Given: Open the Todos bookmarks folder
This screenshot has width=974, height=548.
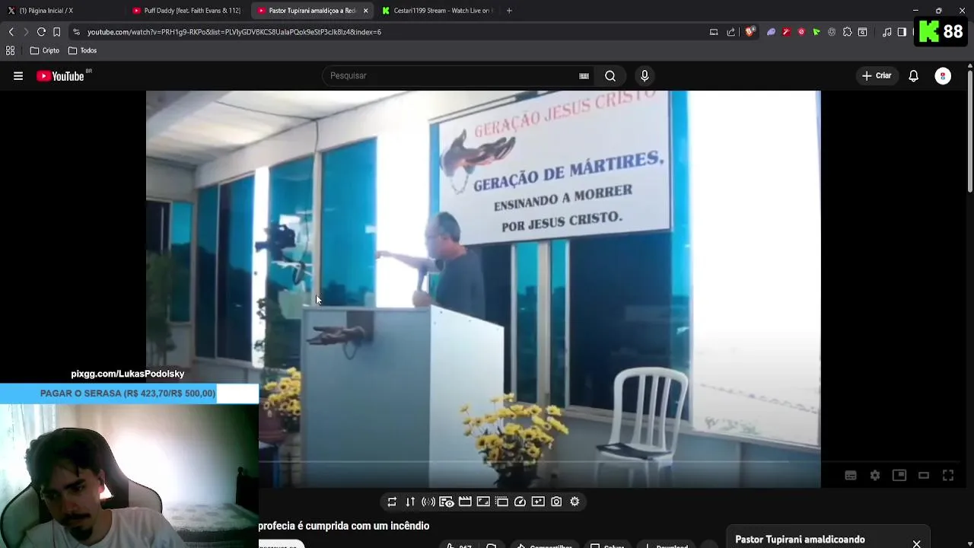Looking at the screenshot, I should point(82,50).
